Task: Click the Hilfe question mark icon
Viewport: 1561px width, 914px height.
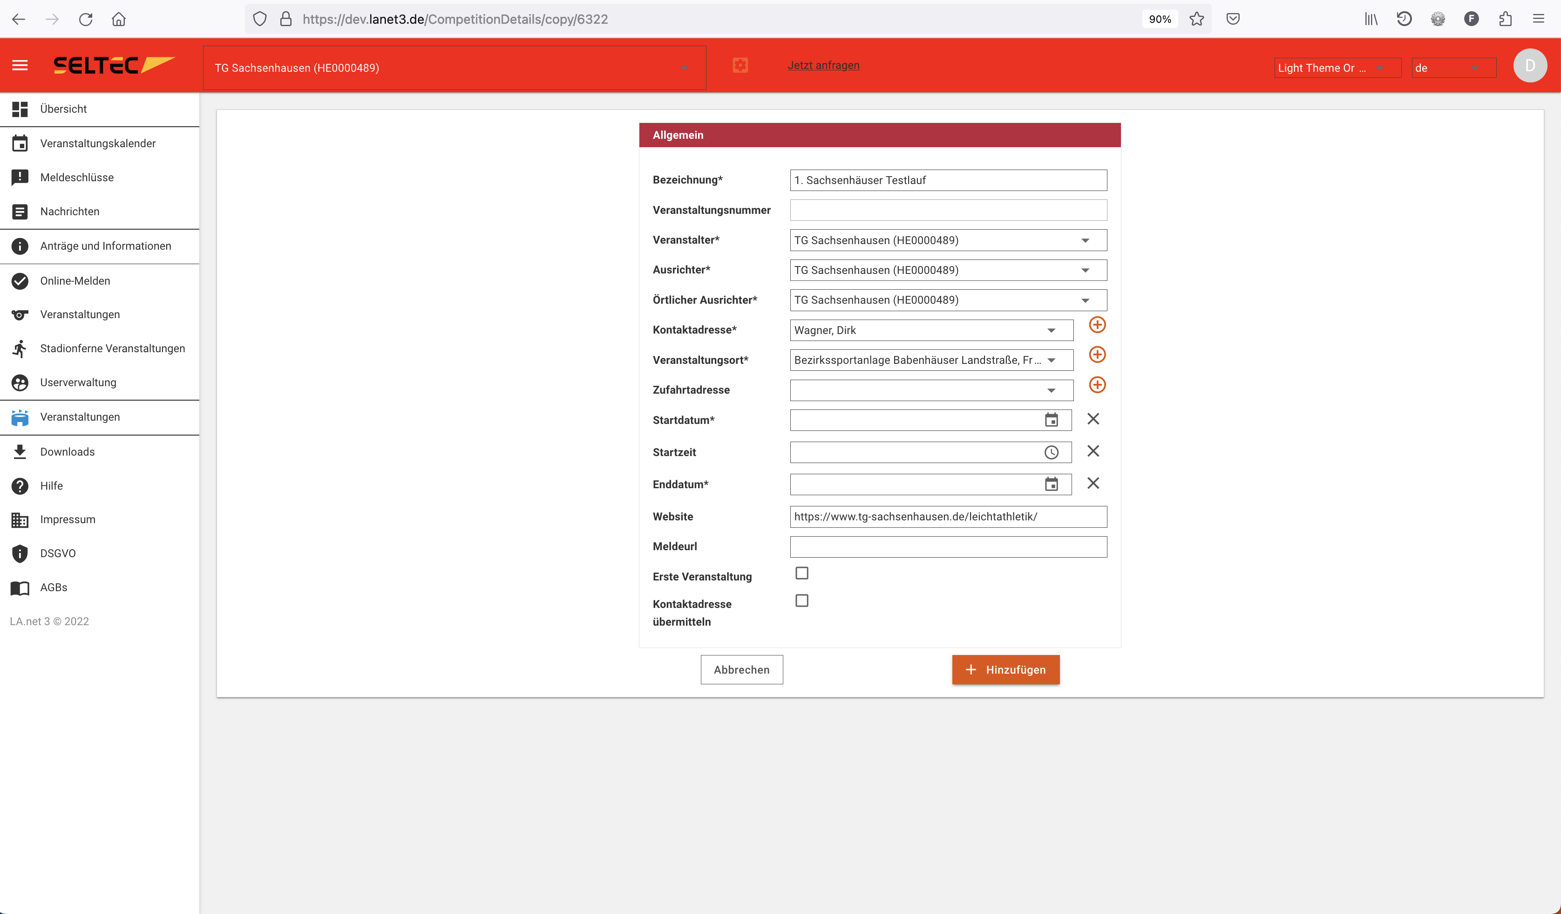Action: [20, 486]
